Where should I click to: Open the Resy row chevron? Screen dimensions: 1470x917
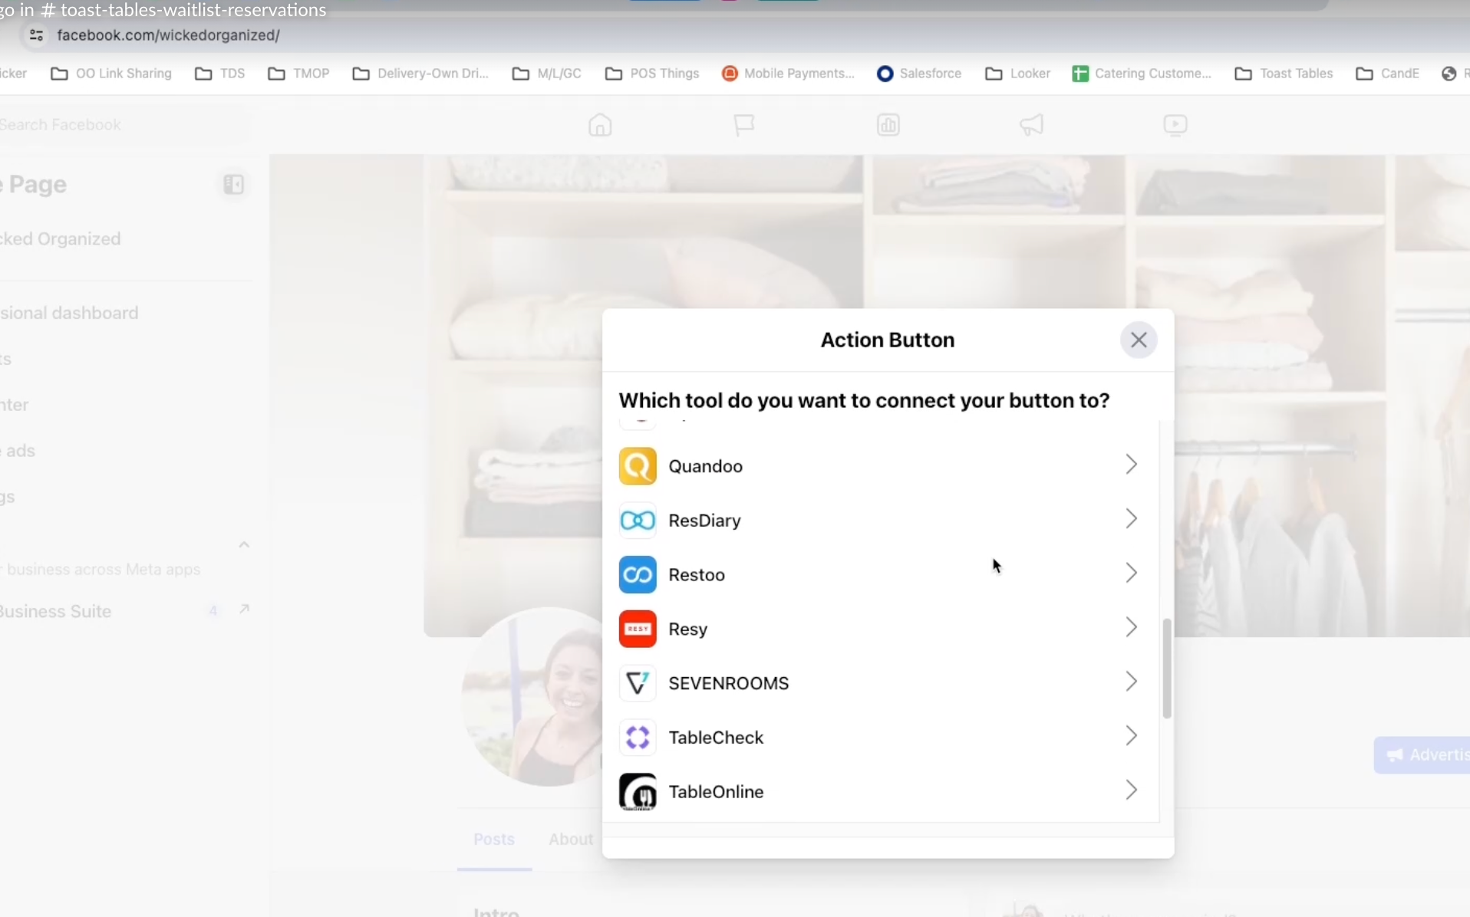coord(1131,628)
